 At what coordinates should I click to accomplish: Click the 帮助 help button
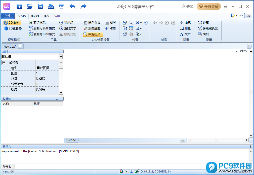pyautogui.click(x=248, y=16)
